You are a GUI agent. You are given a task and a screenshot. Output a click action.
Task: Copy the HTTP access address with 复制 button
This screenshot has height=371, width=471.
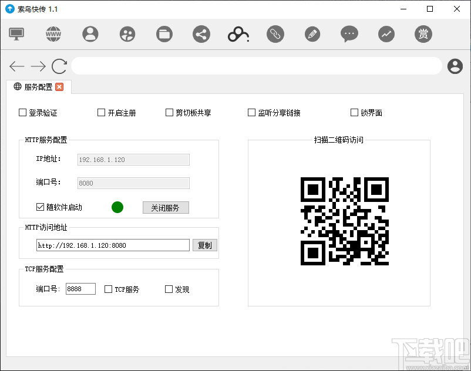tap(204, 245)
